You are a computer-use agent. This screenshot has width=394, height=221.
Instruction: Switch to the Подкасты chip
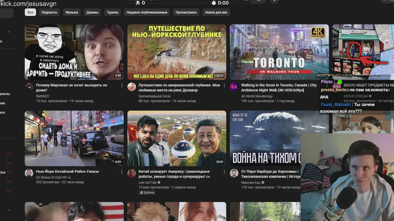coord(49,12)
